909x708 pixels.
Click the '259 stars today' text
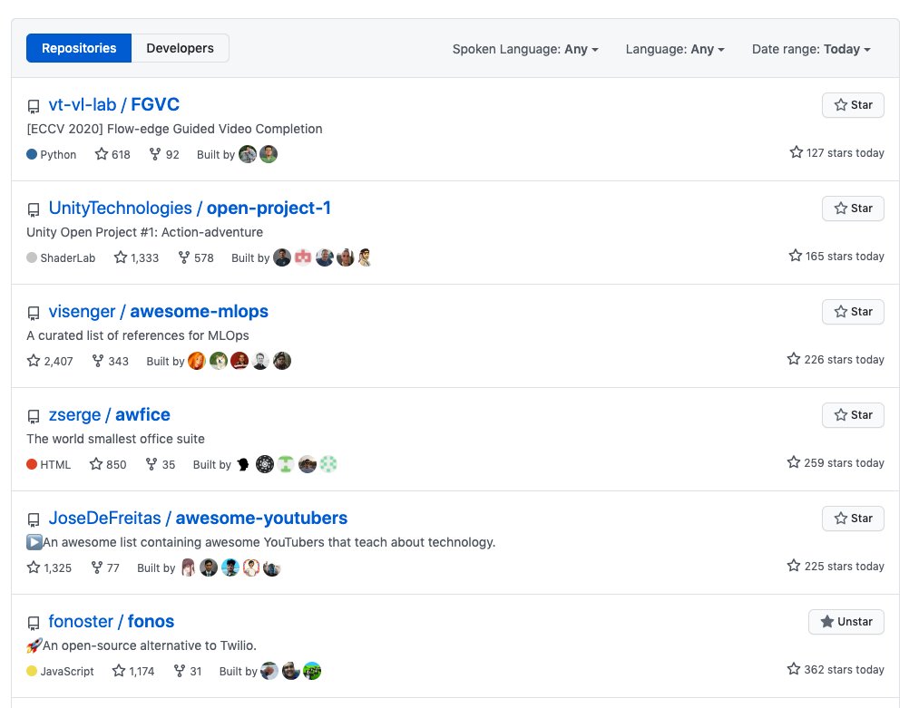pos(844,463)
